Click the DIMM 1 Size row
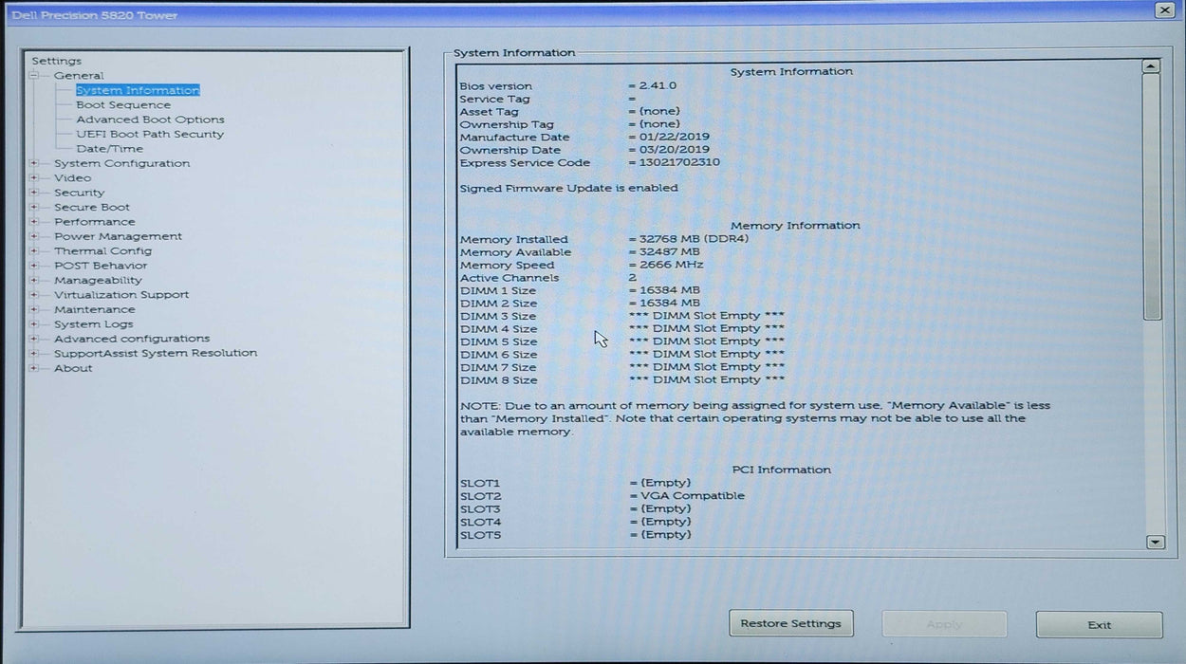 click(581, 290)
